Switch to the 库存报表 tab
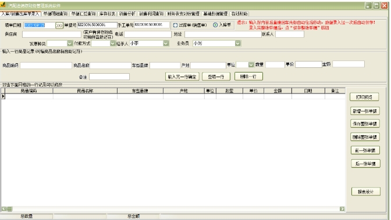The image size is (391, 220). 108,14
